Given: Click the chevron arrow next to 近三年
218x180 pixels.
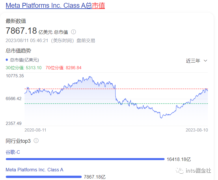Looking at the screenshot, I should pos(205,61).
